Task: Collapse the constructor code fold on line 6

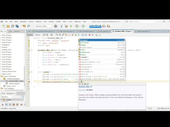Action: 31,50
